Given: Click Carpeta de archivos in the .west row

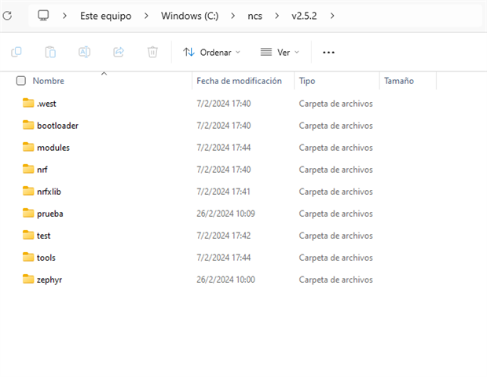Looking at the screenshot, I should 335,104.
